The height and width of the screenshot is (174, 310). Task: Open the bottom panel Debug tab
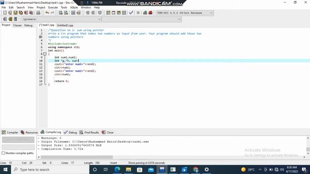pos(70,132)
